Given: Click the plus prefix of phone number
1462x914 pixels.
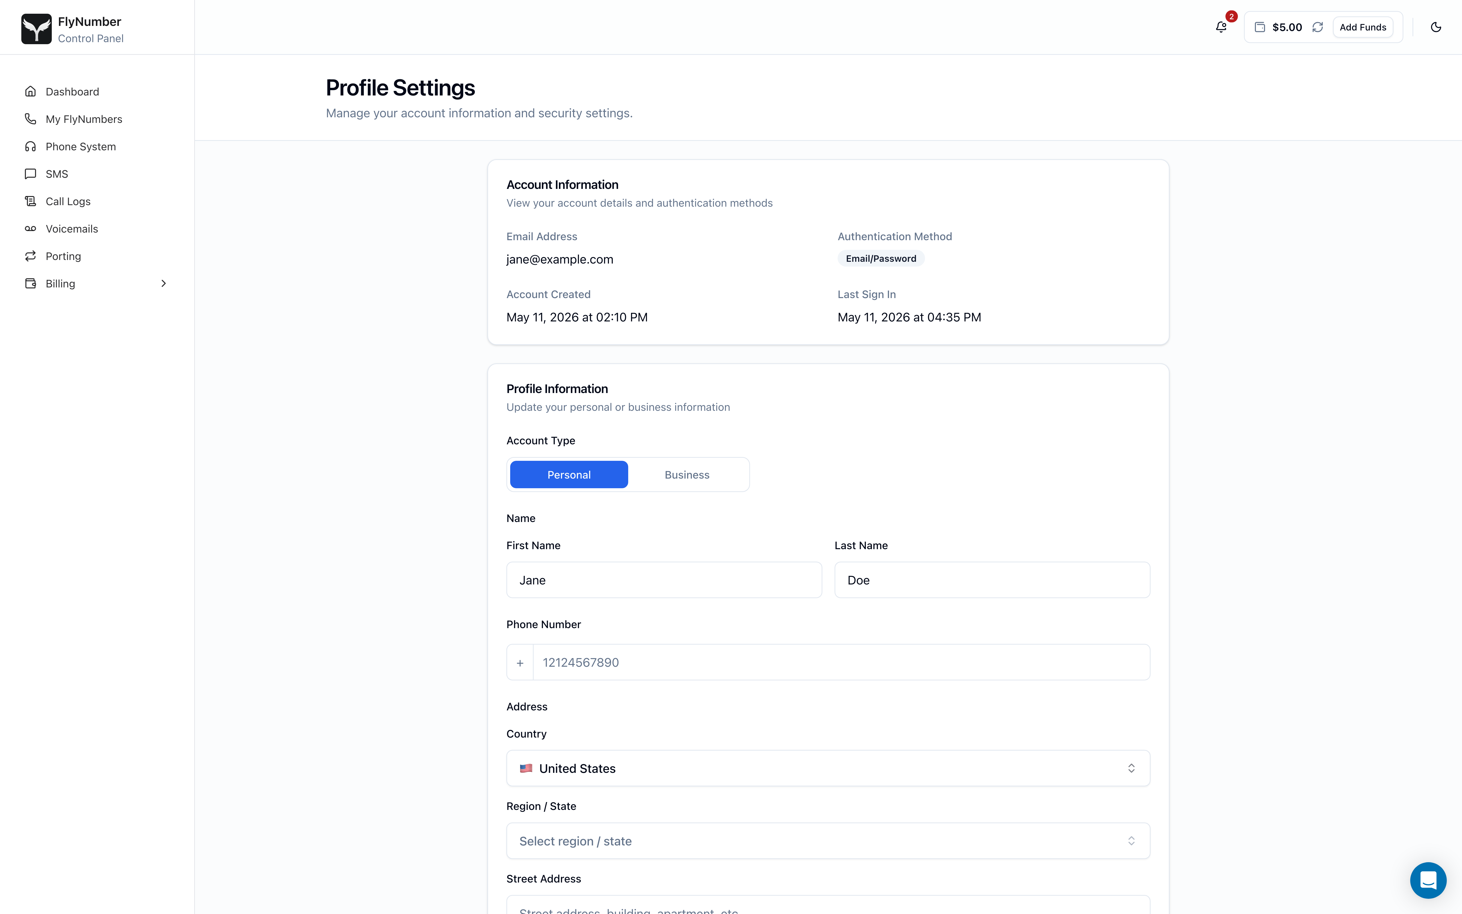Looking at the screenshot, I should click(520, 663).
